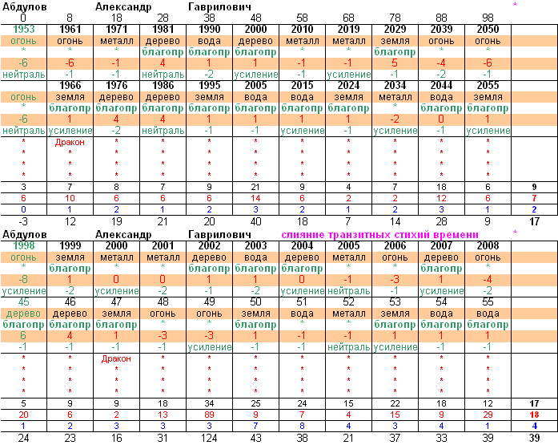558x445 pixels.
Task: Click the year 2007 cell
Action: [441, 246]
